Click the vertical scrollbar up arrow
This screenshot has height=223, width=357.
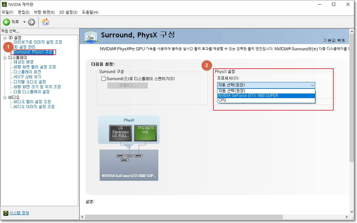[x=352, y=32]
